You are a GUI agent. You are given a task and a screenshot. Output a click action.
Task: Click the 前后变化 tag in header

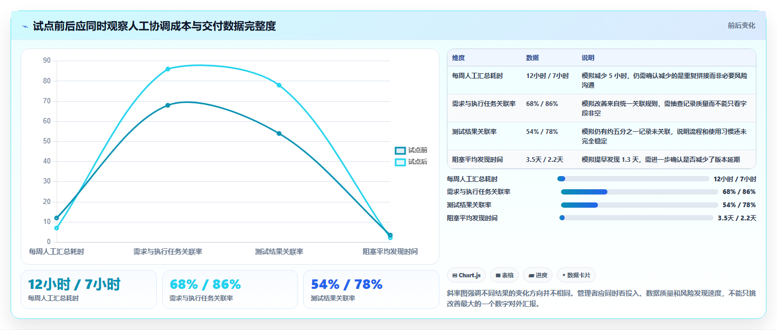[741, 25]
